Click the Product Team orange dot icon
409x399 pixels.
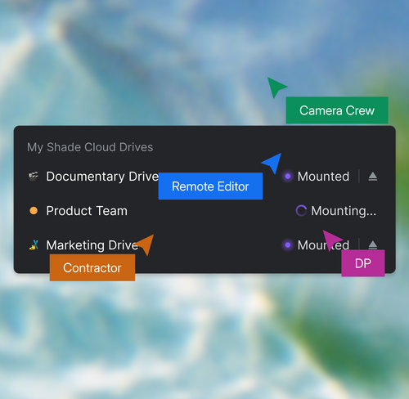coord(34,211)
